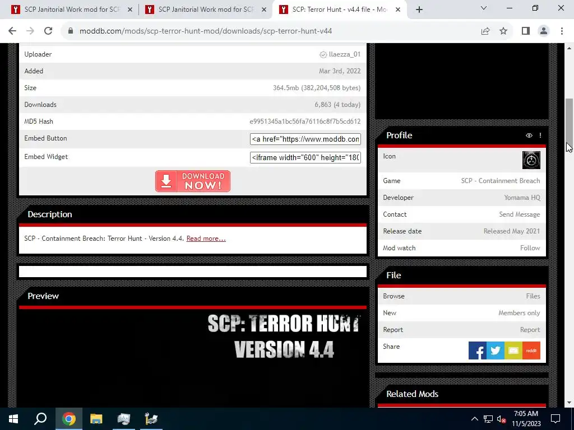
Task: Open the notification center icon
Action: [556, 419]
